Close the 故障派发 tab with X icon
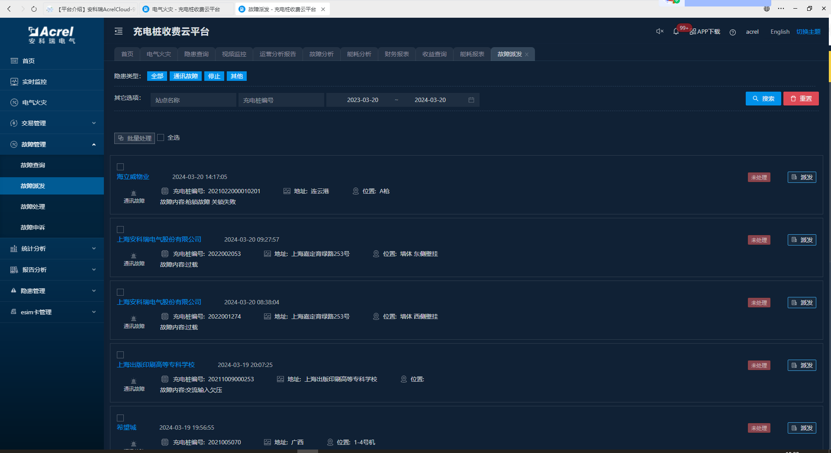Image resolution: width=831 pixels, height=453 pixels. (527, 54)
